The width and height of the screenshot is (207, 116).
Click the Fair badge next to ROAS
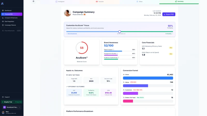click(171, 54)
